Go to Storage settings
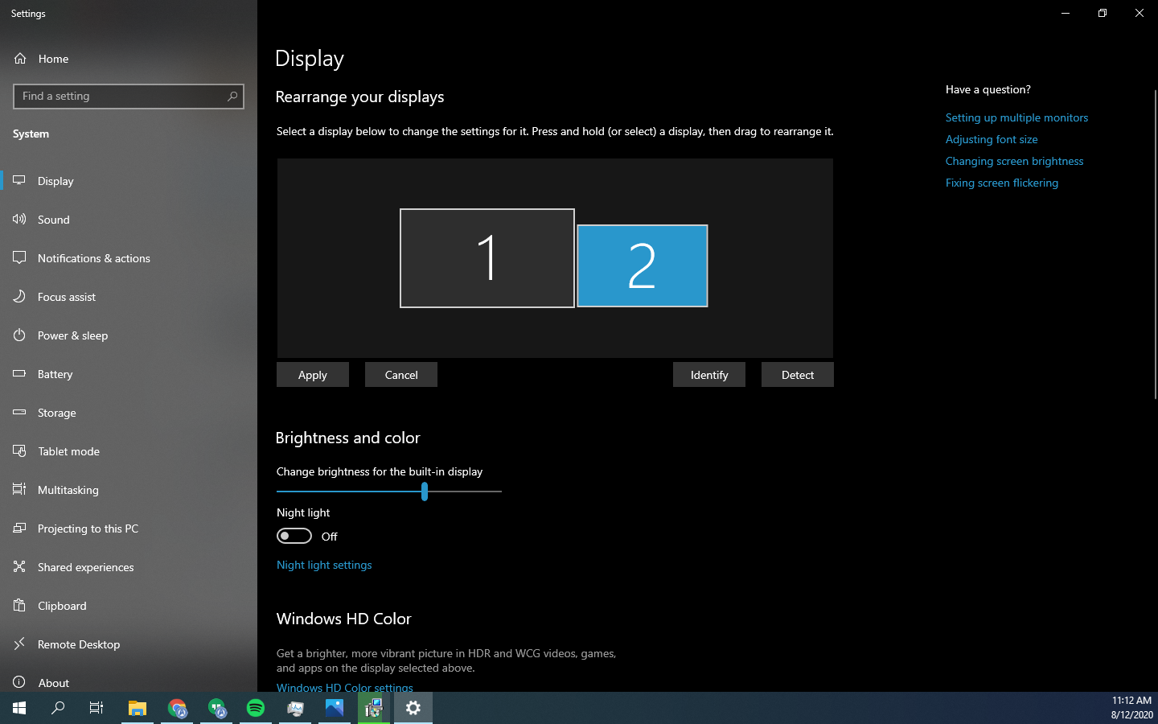1158x724 pixels. 56,413
